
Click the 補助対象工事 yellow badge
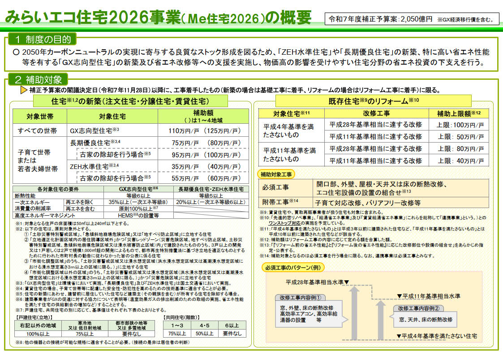279,174
